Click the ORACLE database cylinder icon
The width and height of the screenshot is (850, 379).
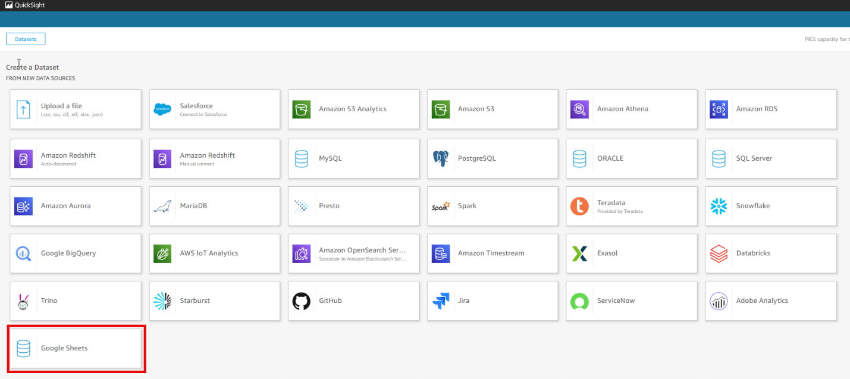[579, 159]
